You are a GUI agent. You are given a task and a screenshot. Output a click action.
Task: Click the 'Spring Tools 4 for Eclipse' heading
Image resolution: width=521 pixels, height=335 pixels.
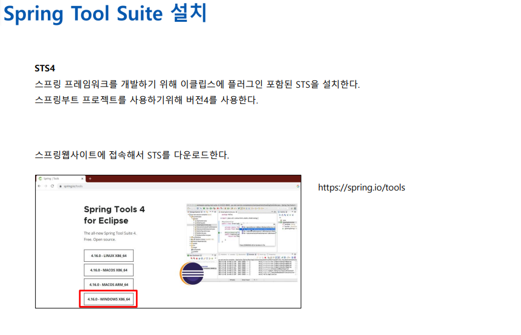(x=114, y=215)
